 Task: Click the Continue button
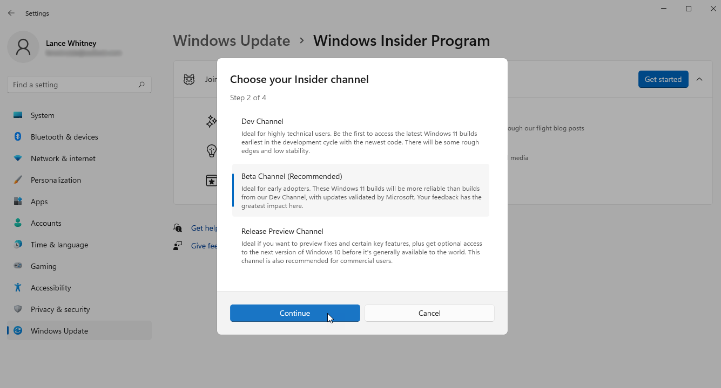(295, 313)
